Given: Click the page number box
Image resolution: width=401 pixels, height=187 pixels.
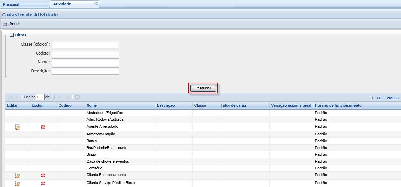Looking at the screenshot, I should click(40, 97).
